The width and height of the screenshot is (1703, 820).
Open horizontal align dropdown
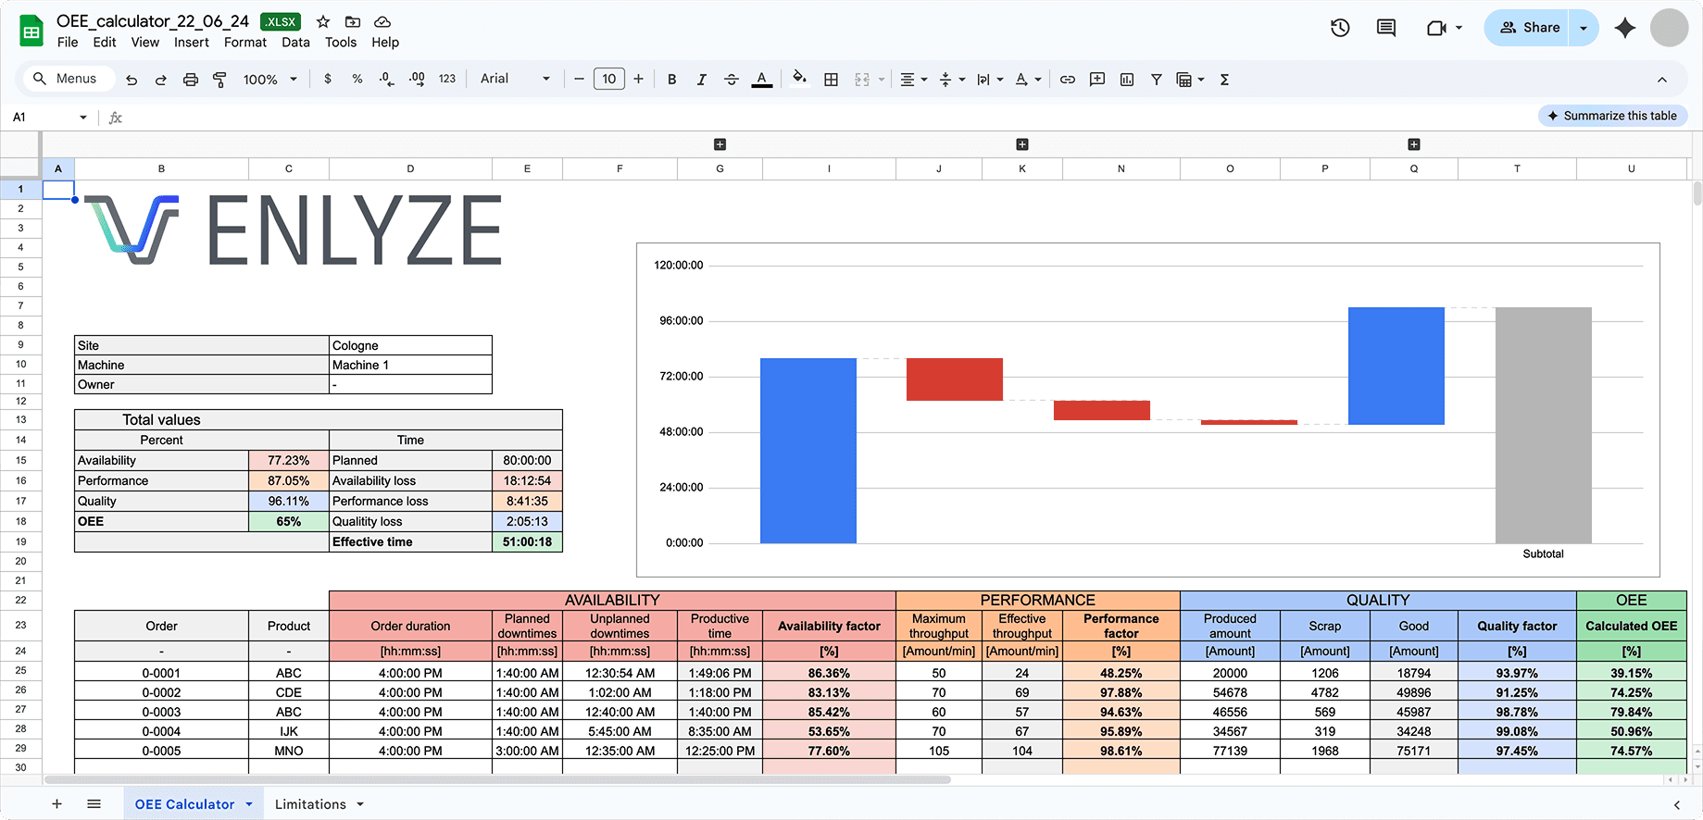pos(914,80)
